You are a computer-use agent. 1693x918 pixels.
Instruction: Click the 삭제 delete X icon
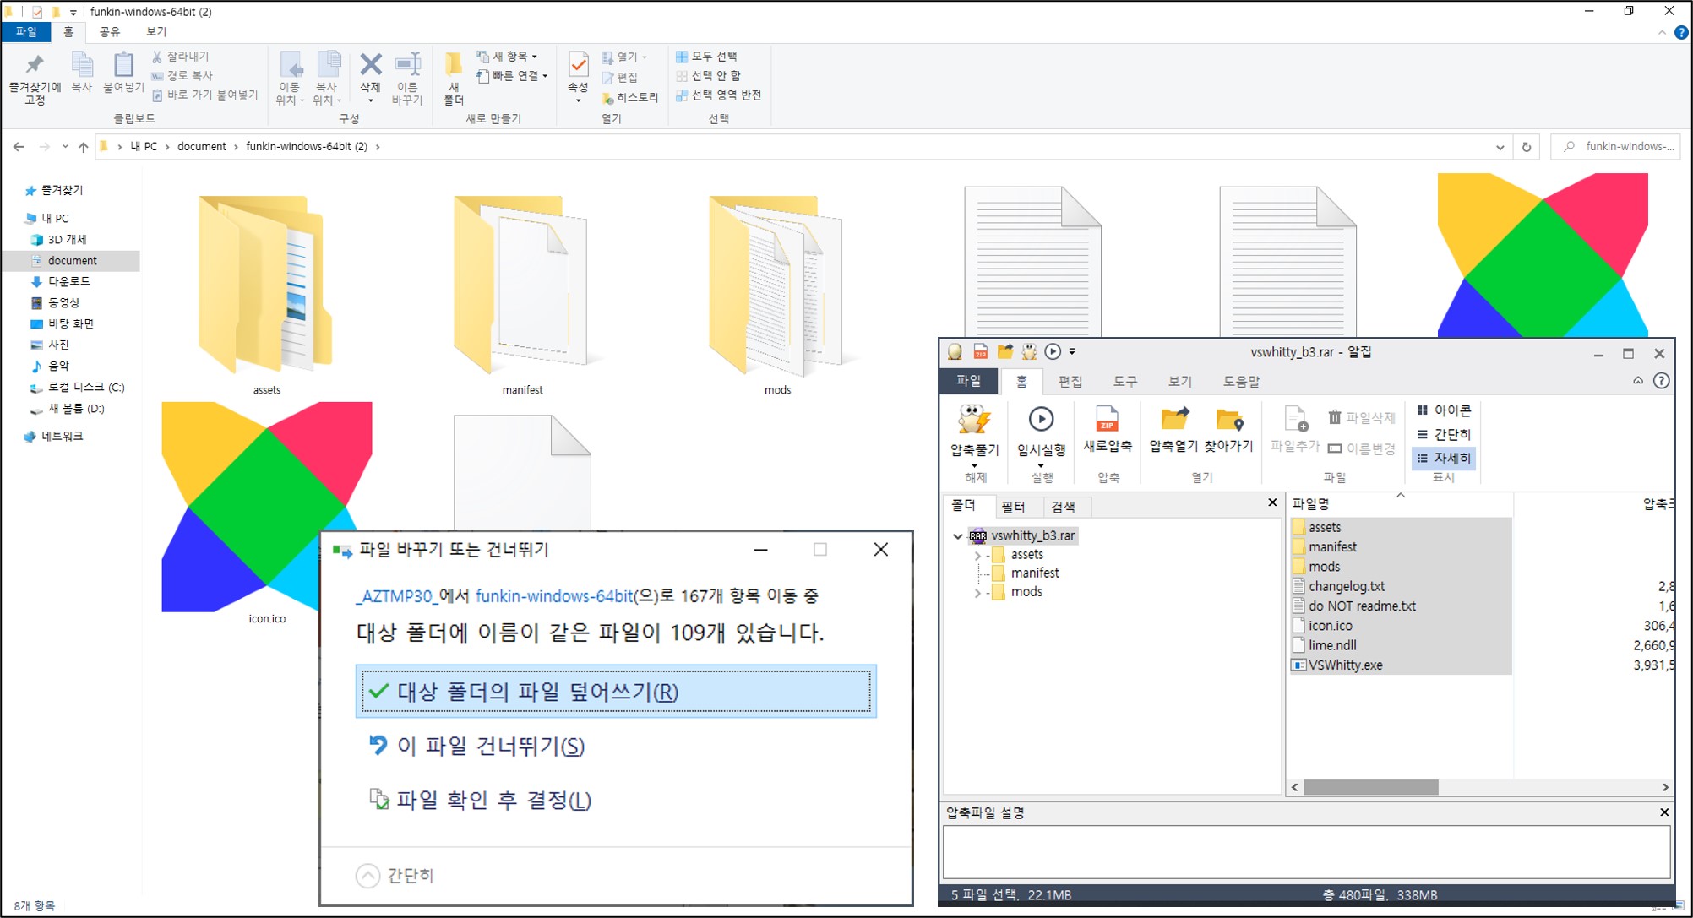[370, 66]
